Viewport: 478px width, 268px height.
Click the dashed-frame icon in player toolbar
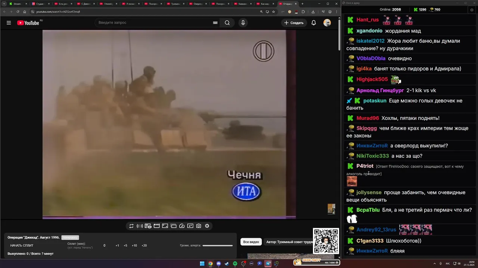point(173,226)
